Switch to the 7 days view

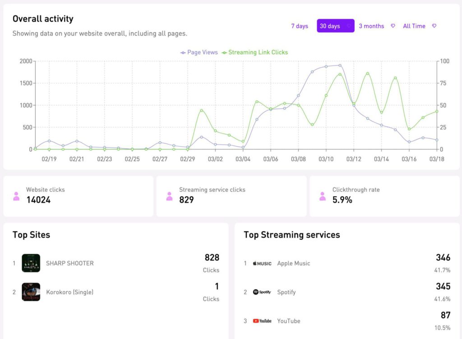pyautogui.click(x=299, y=26)
